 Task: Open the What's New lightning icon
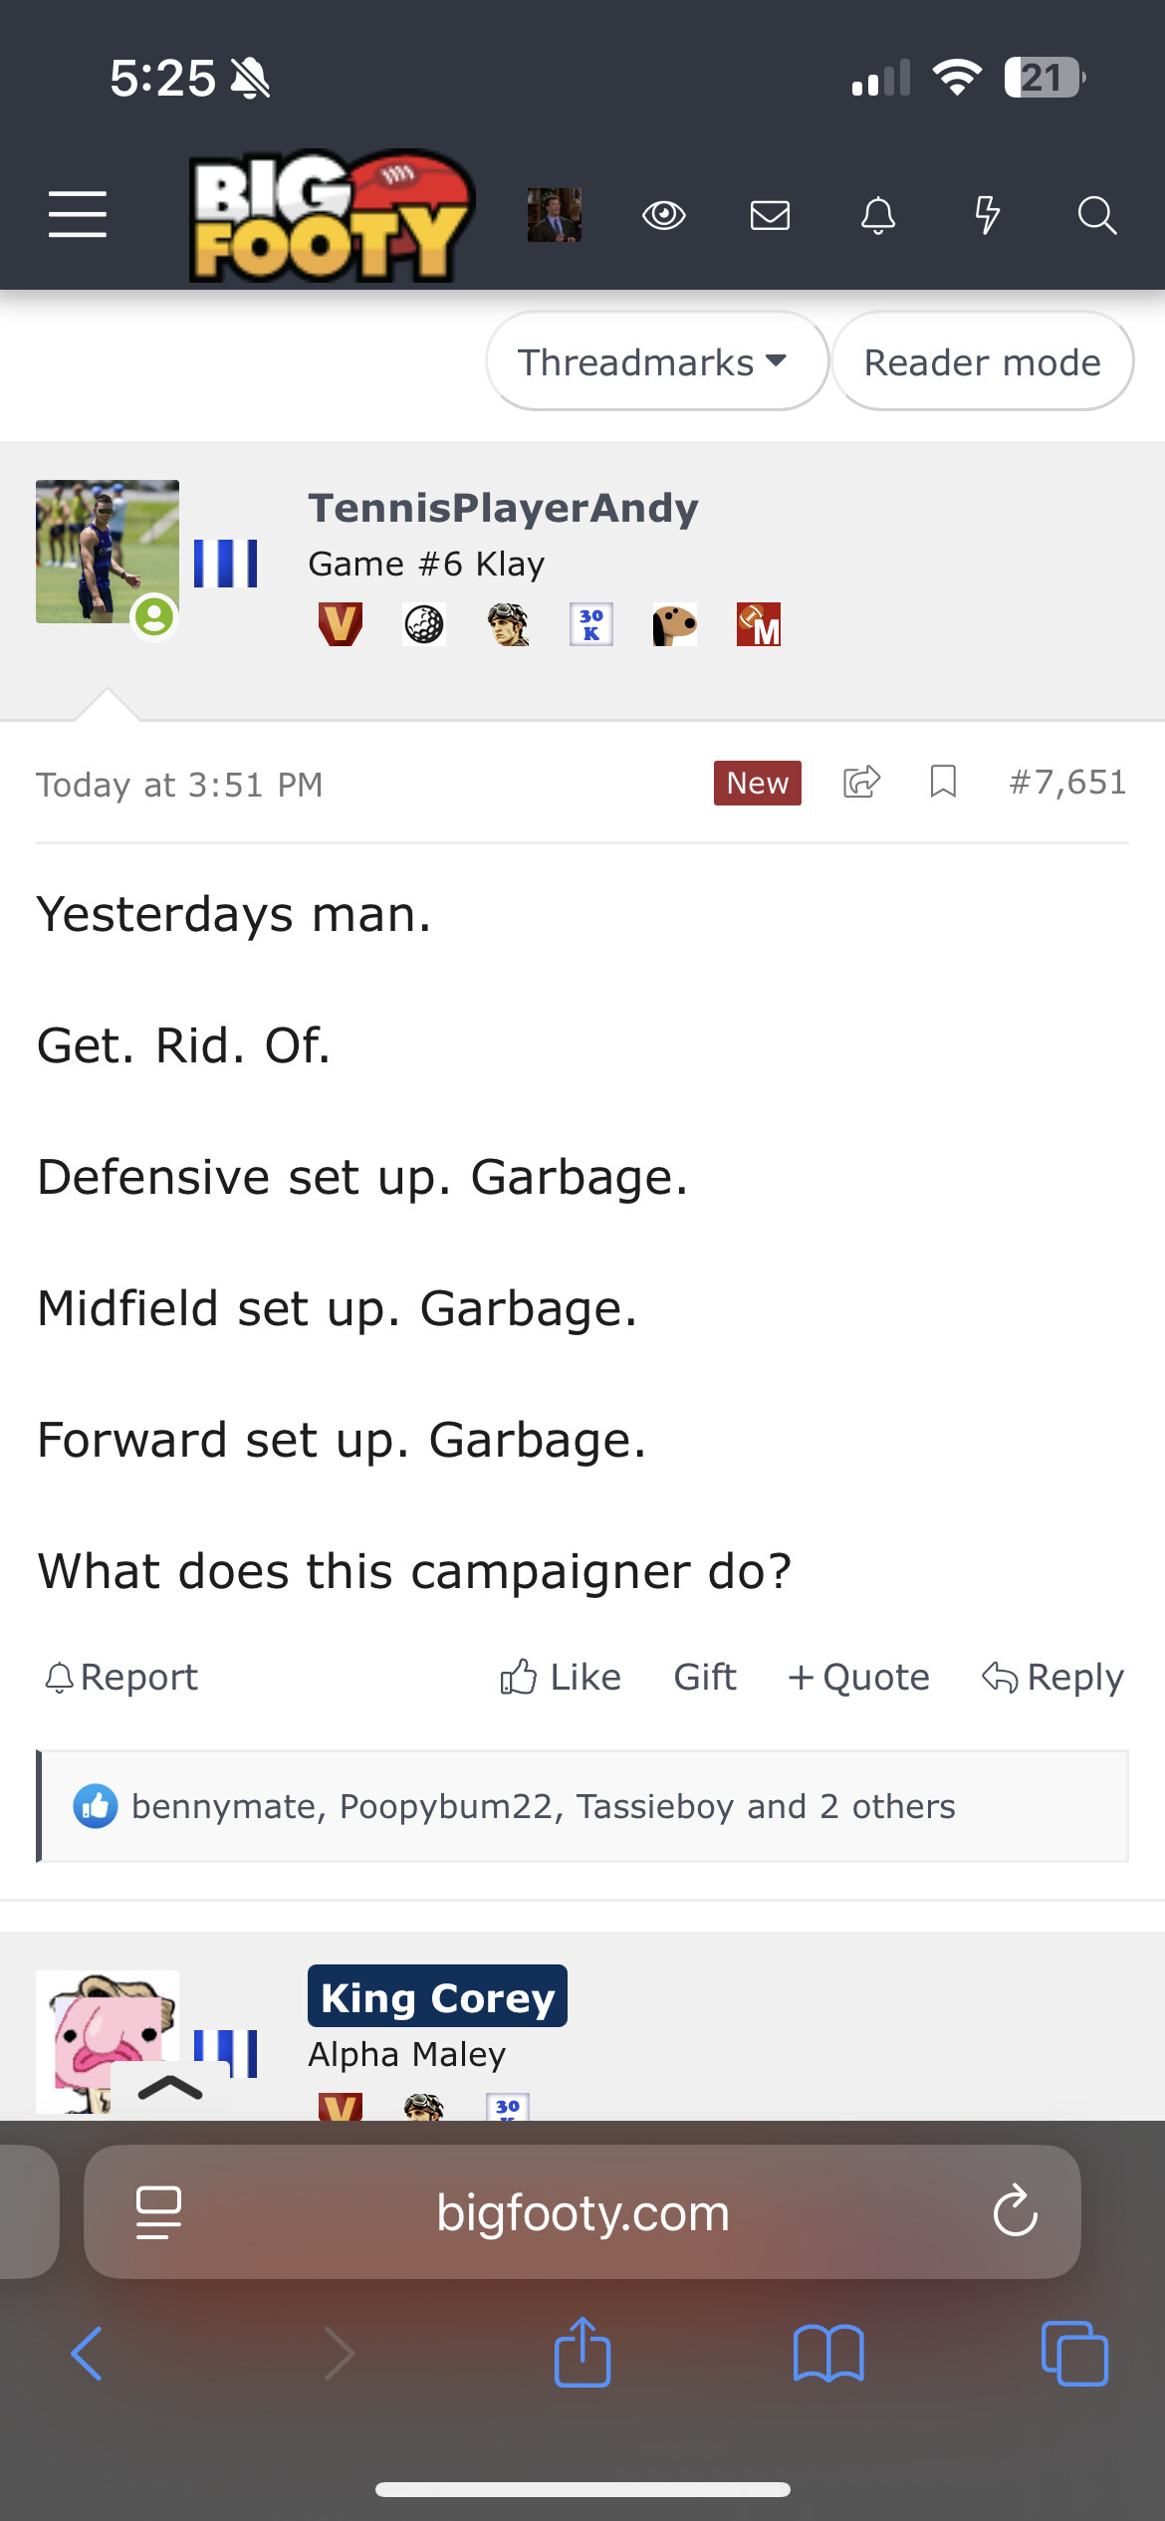click(987, 215)
